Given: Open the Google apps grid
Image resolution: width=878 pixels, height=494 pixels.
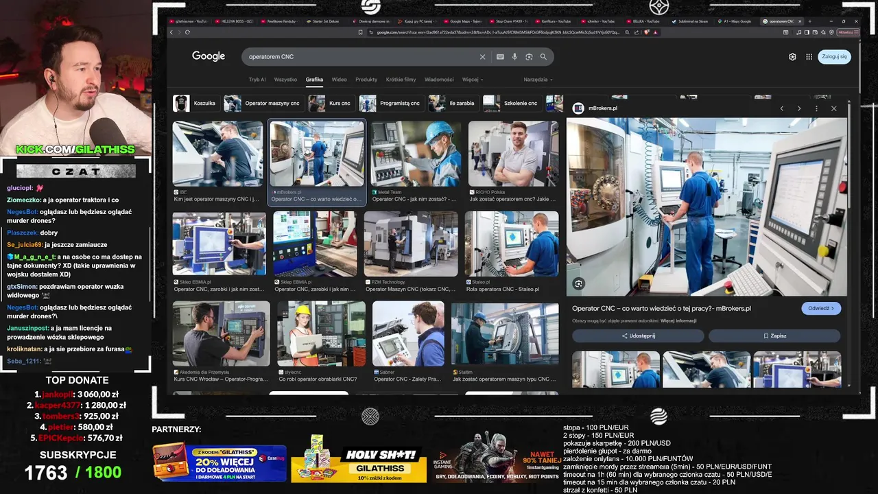Looking at the screenshot, I should click(809, 57).
